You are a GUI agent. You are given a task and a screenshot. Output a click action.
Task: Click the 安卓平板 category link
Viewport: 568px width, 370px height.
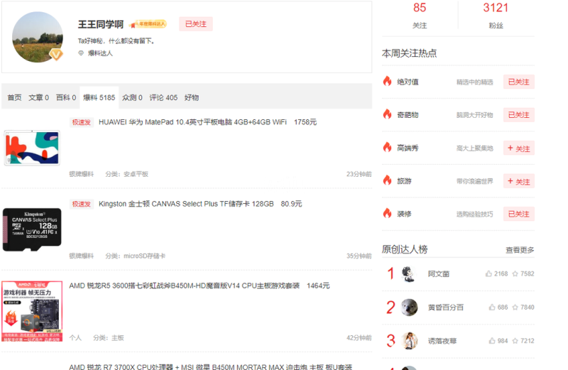(x=136, y=174)
